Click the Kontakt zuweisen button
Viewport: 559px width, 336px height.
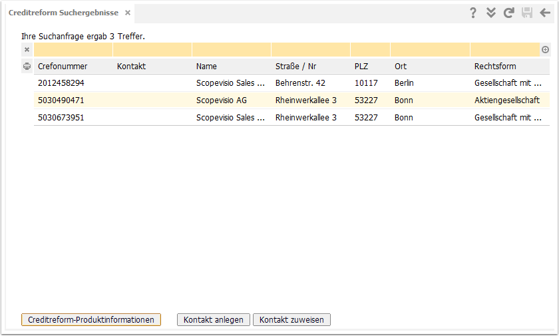tap(291, 319)
